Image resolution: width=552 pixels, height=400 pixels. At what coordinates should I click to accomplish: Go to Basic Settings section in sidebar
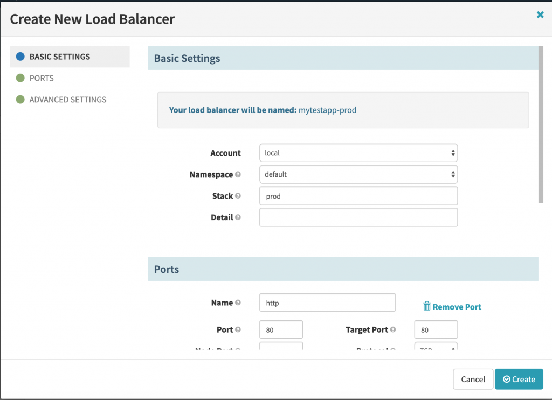(x=59, y=57)
